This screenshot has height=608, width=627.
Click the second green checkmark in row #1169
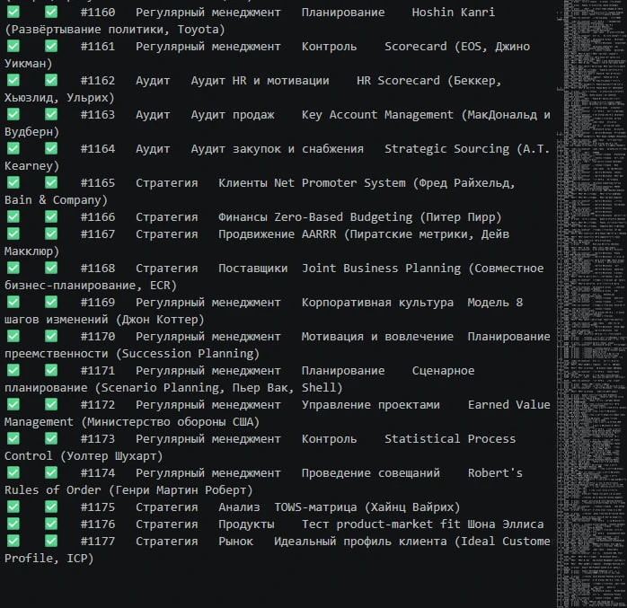coord(51,302)
